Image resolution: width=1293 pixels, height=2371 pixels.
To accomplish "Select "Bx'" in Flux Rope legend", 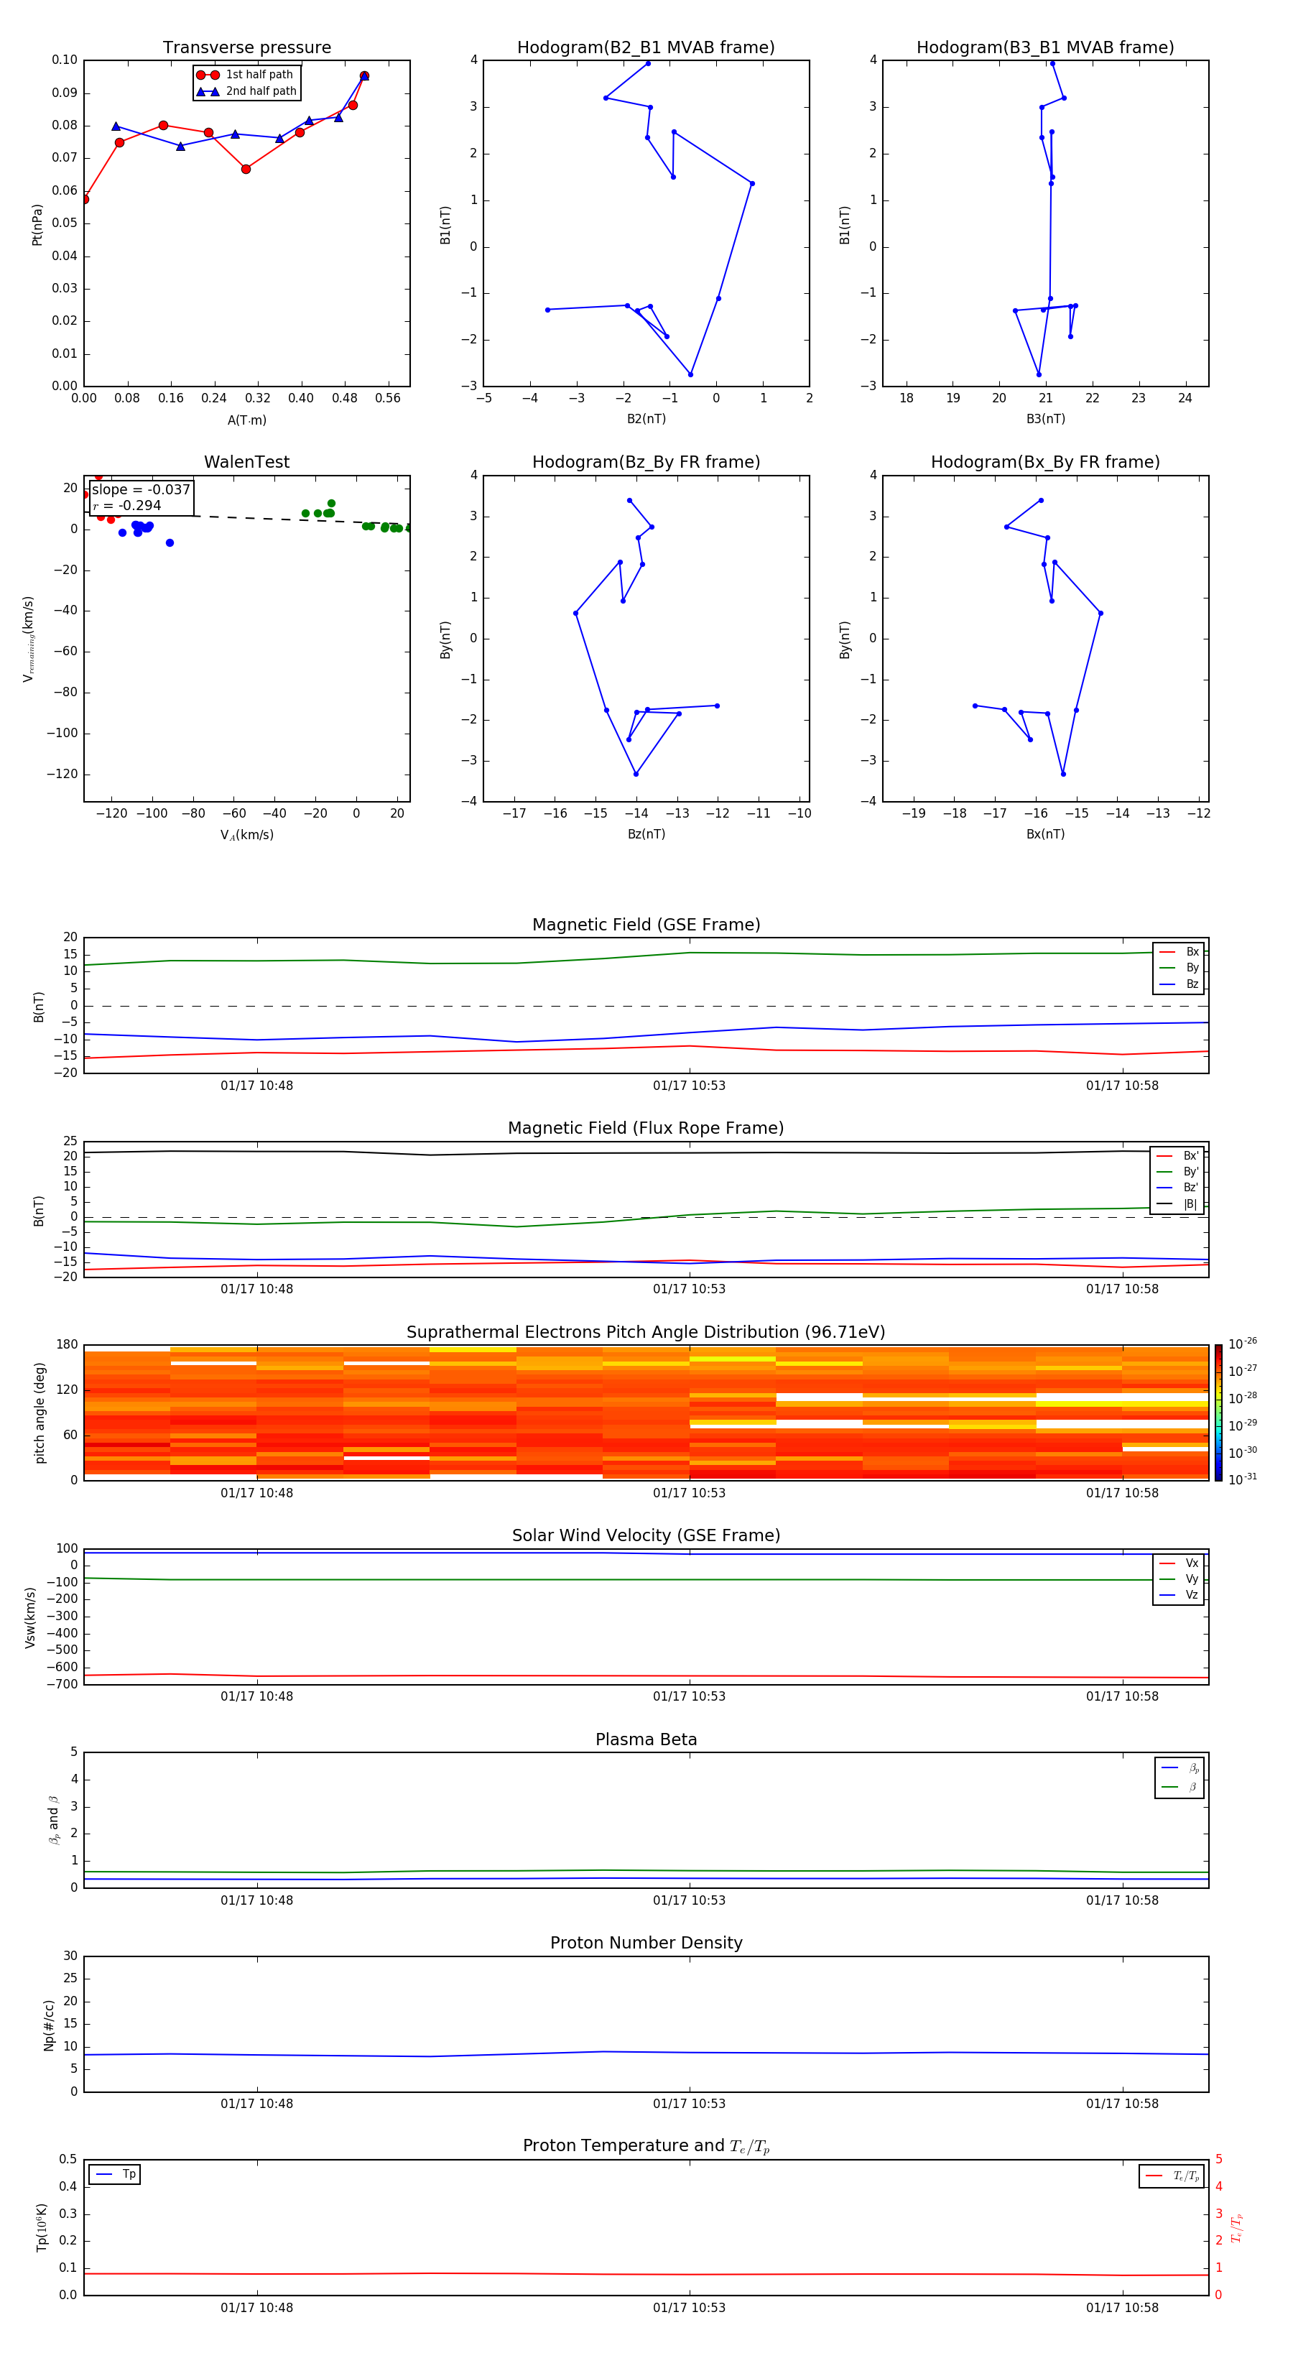I will [x=1177, y=1156].
